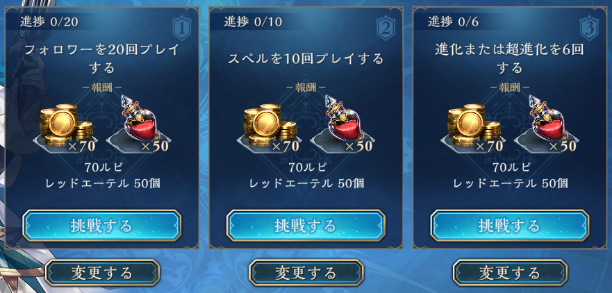Image resolution: width=612 pixels, height=293 pixels.
Task: Click the スペルを10回プレイする mission text
Action: 306,58
